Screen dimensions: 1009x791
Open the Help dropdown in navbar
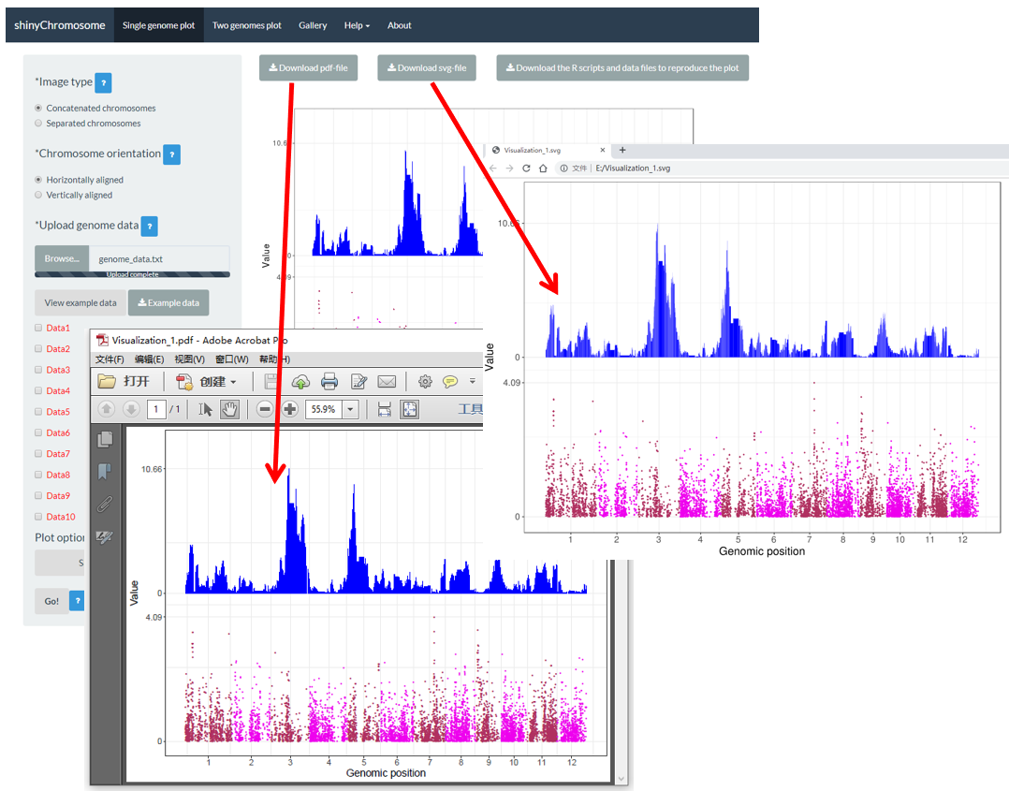tap(357, 25)
